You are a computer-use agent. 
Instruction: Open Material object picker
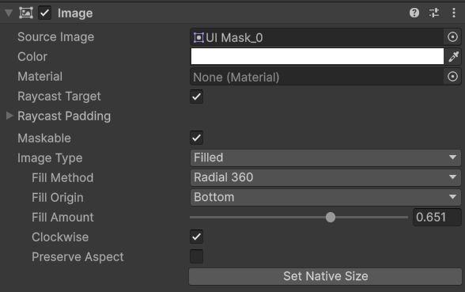click(452, 77)
